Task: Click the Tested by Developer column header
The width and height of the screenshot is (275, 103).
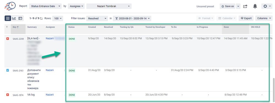Action: (155, 27)
